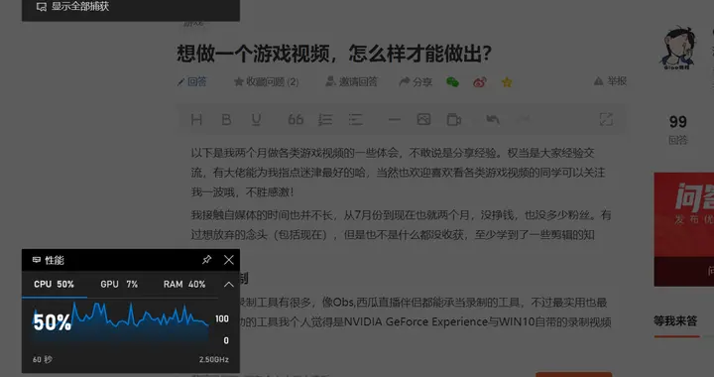Share via Weibo icon
The image size is (714, 377).
click(480, 82)
